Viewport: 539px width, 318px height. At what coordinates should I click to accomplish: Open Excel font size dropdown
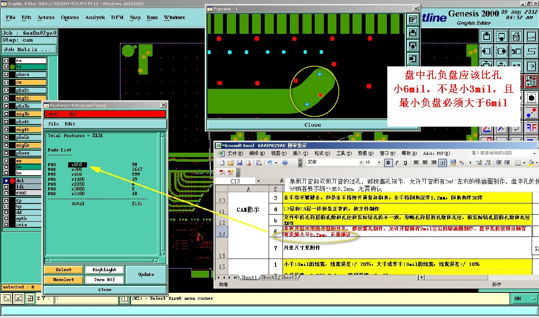point(379,163)
